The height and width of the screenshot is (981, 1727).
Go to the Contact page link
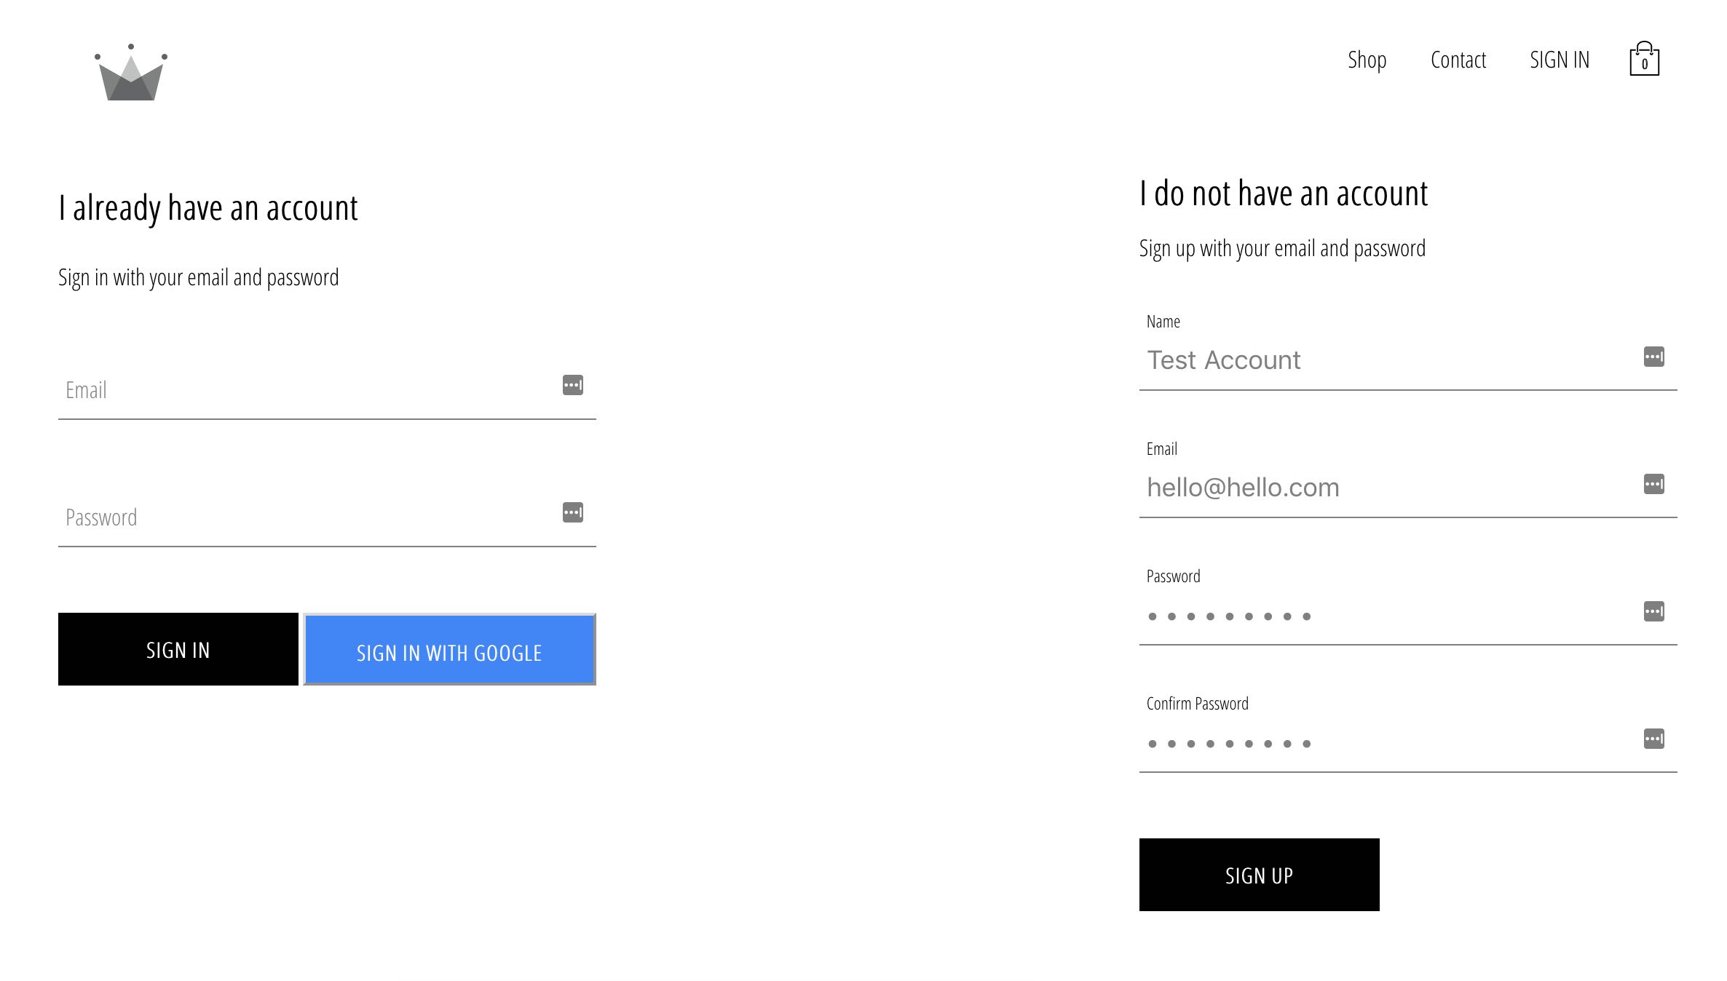[1458, 60]
